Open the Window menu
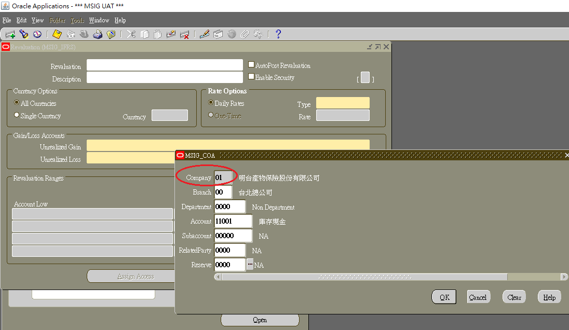569x330 pixels. tap(99, 20)
